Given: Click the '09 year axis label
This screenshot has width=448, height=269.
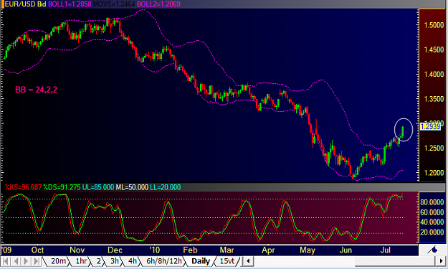Looking at the screenshot, I should pyautogui.click(x=6, y=250).
